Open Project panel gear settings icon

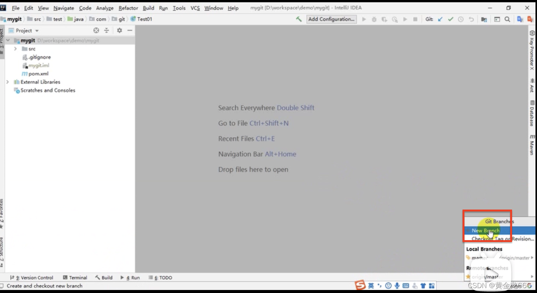coord(120,30)
